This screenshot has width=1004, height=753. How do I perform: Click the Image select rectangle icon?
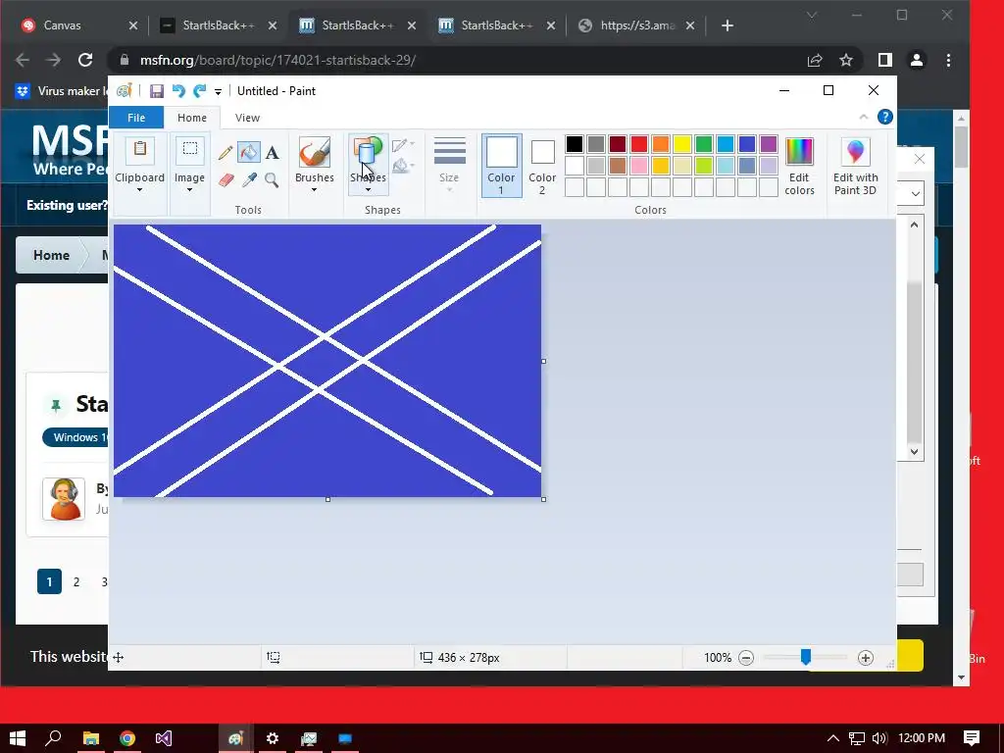tap(189, 150)
